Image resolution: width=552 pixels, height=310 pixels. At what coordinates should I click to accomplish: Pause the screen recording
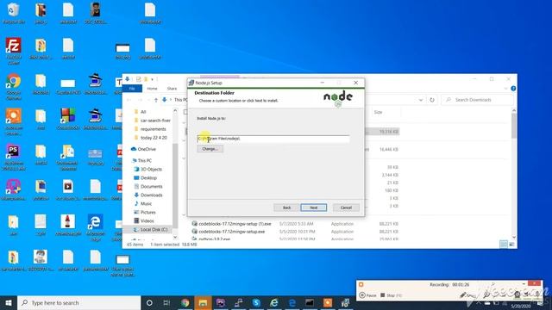pos(367,295)
